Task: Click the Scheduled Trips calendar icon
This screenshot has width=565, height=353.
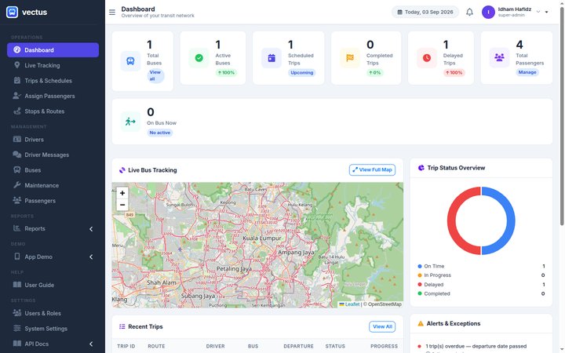Action: click(272, 58)
